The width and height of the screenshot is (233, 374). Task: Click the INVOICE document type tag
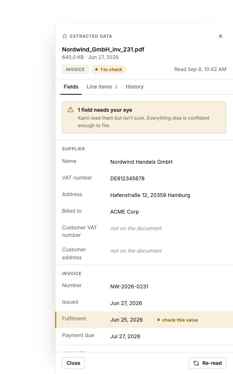tap(75, 69)
